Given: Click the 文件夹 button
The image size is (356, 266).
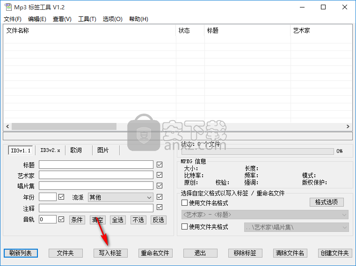Looking at the screenshot, I should point(65,253).
